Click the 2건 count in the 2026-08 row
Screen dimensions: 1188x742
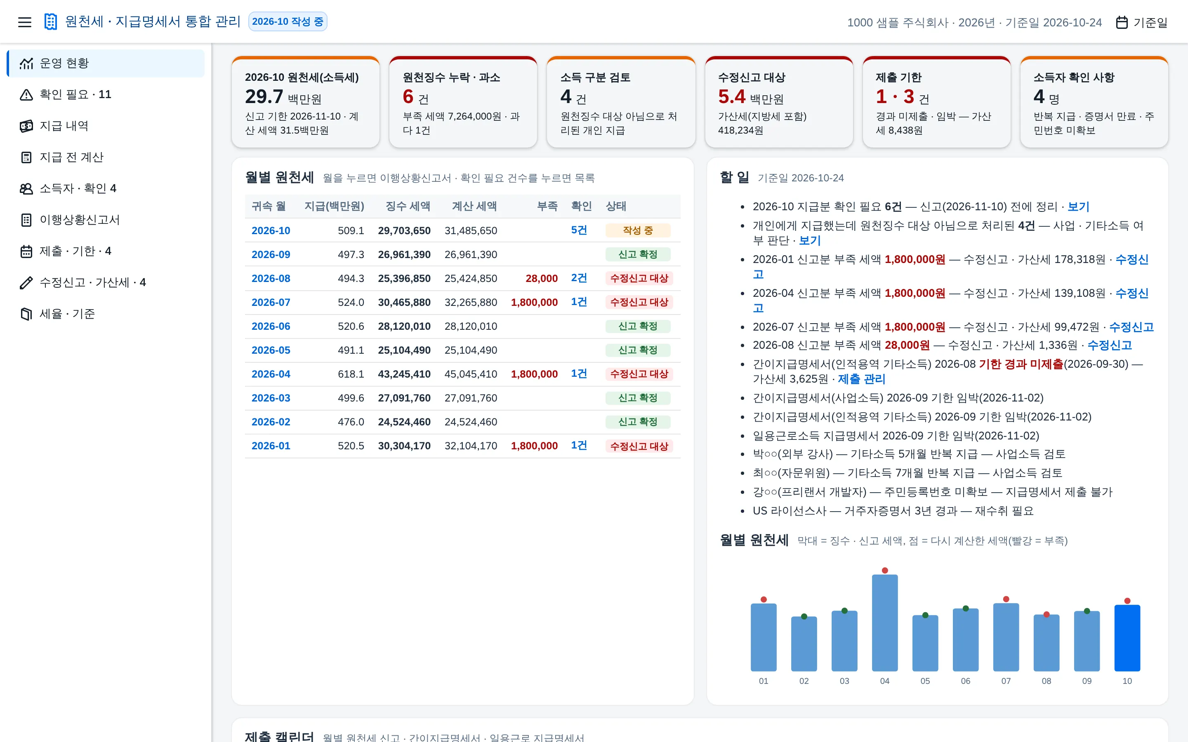click(579, 278)
